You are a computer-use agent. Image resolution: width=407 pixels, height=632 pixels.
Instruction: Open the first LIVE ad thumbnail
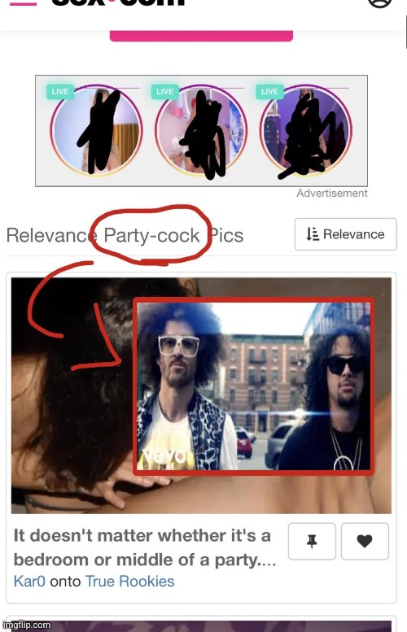point(96,130)
